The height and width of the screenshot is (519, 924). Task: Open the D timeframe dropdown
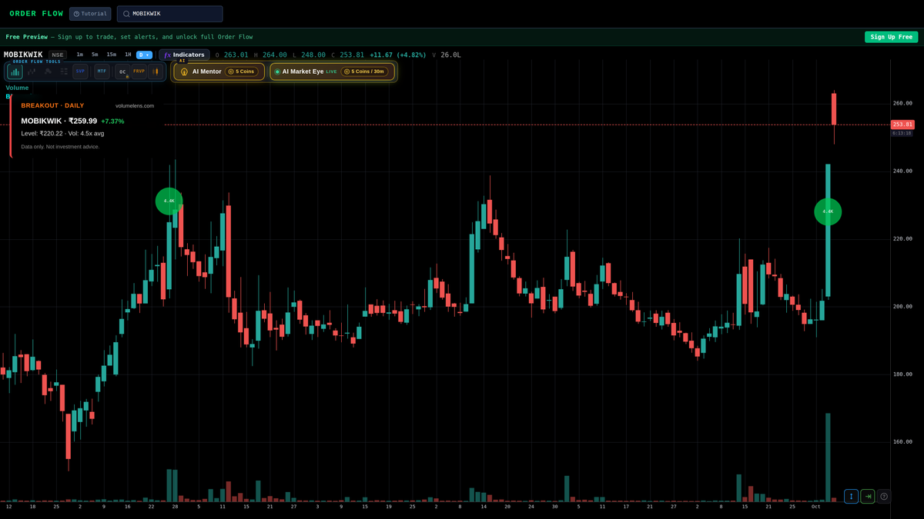[144, 55]
